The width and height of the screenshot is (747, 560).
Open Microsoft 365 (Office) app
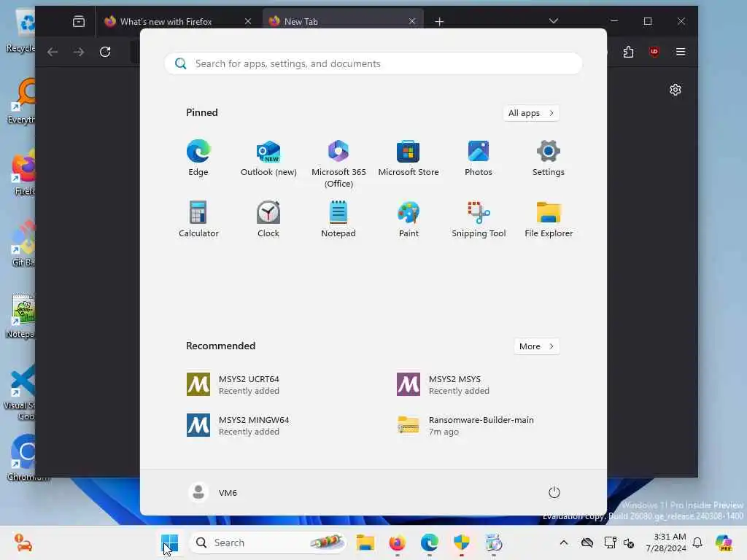338,163
